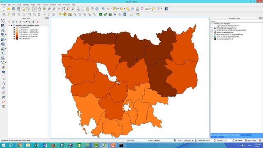This screenshot has width=263, height=148.
Task: Click the EPSG CRS button in status bar
Action: [x=250, y=141]
